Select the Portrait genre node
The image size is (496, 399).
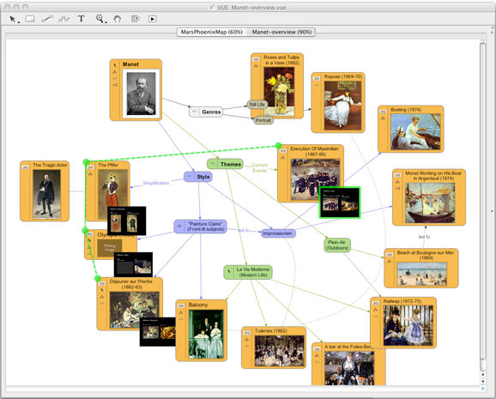pos(263,120)
